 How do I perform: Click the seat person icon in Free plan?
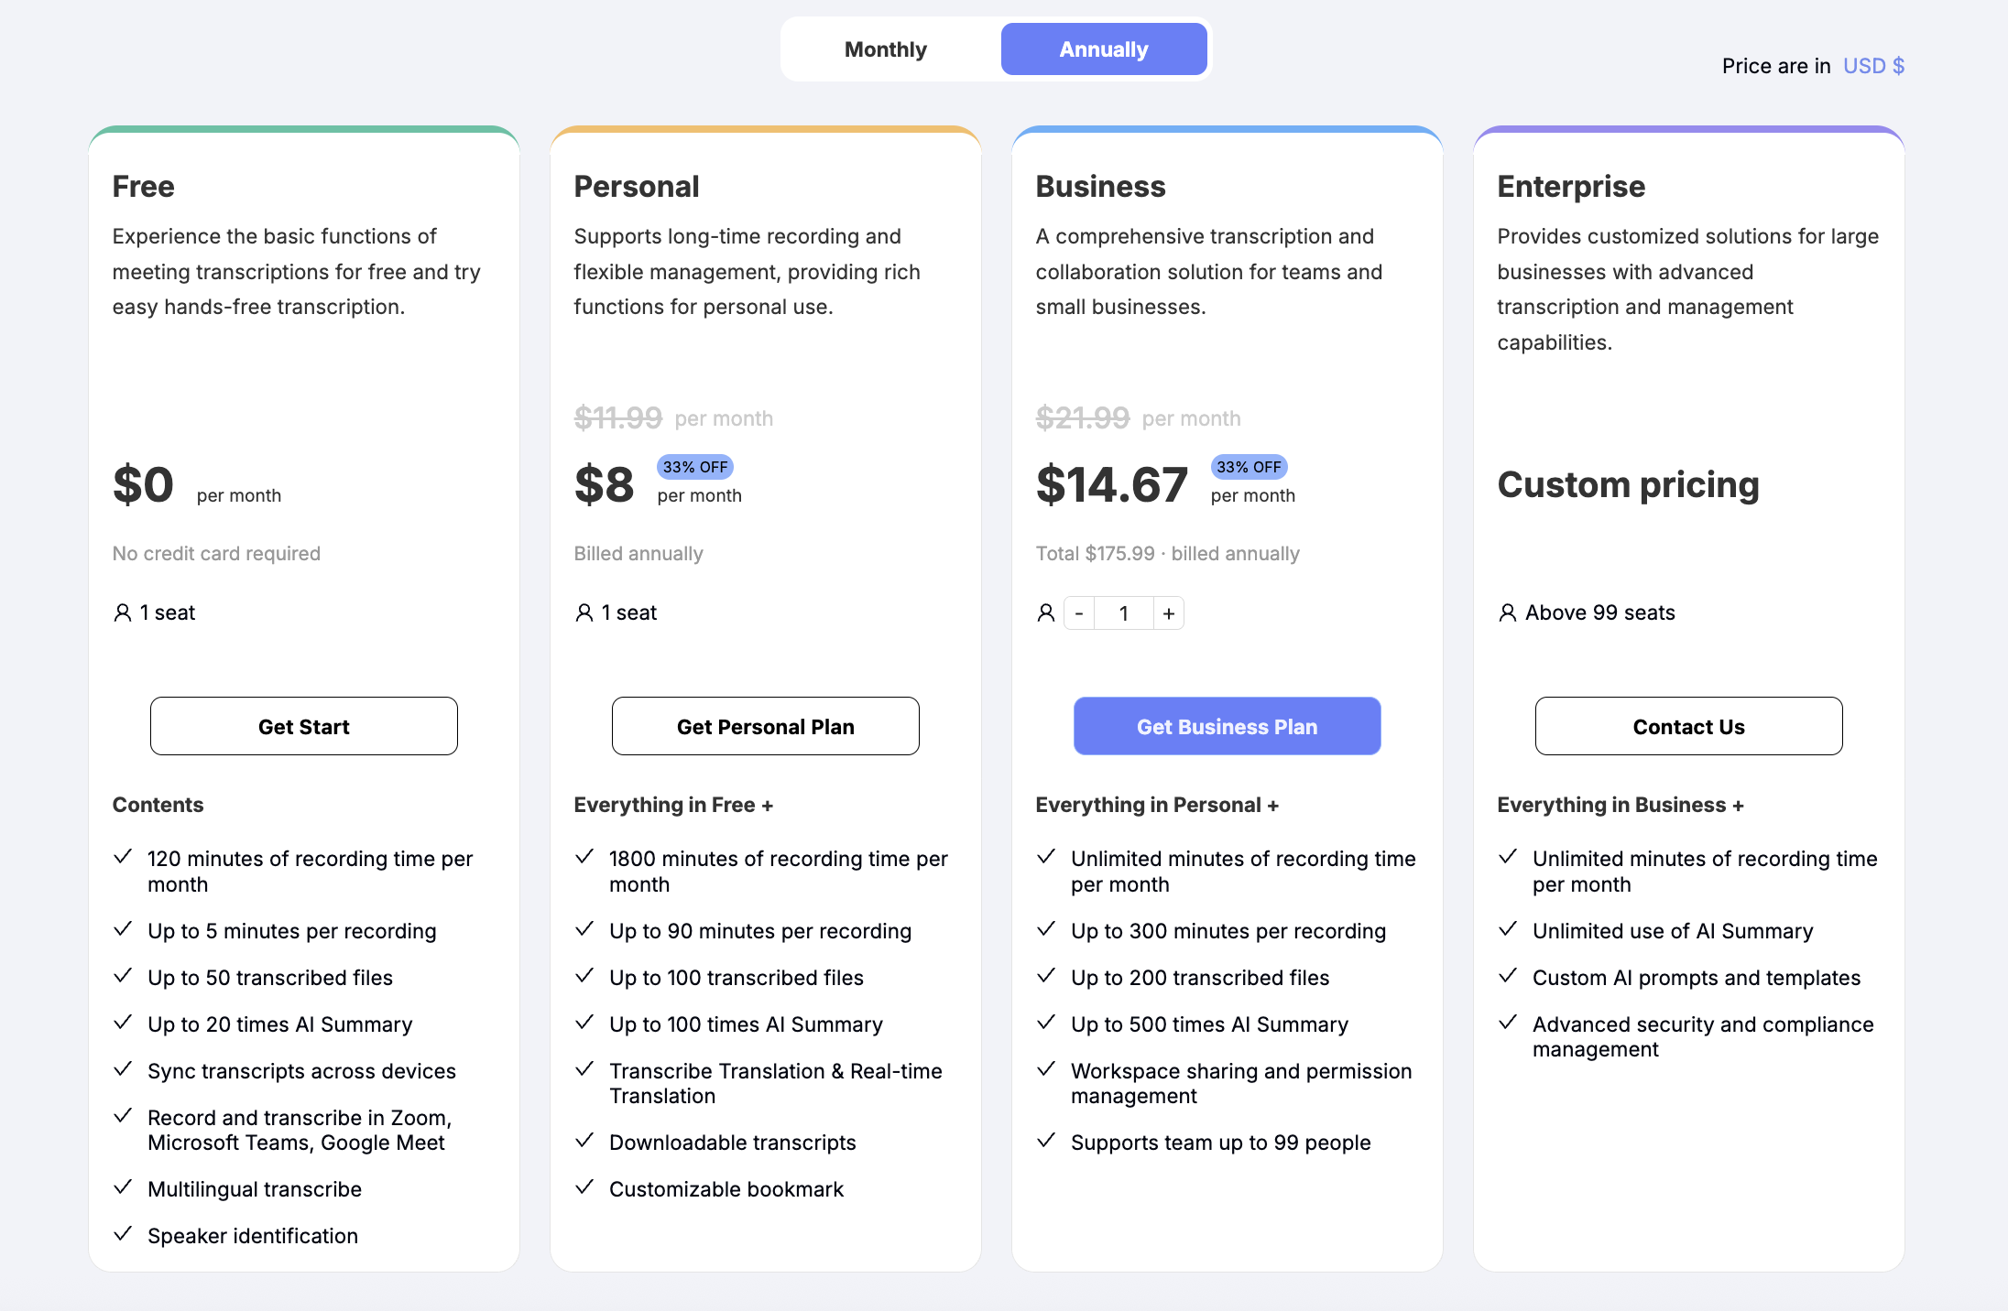click(123, 612)
